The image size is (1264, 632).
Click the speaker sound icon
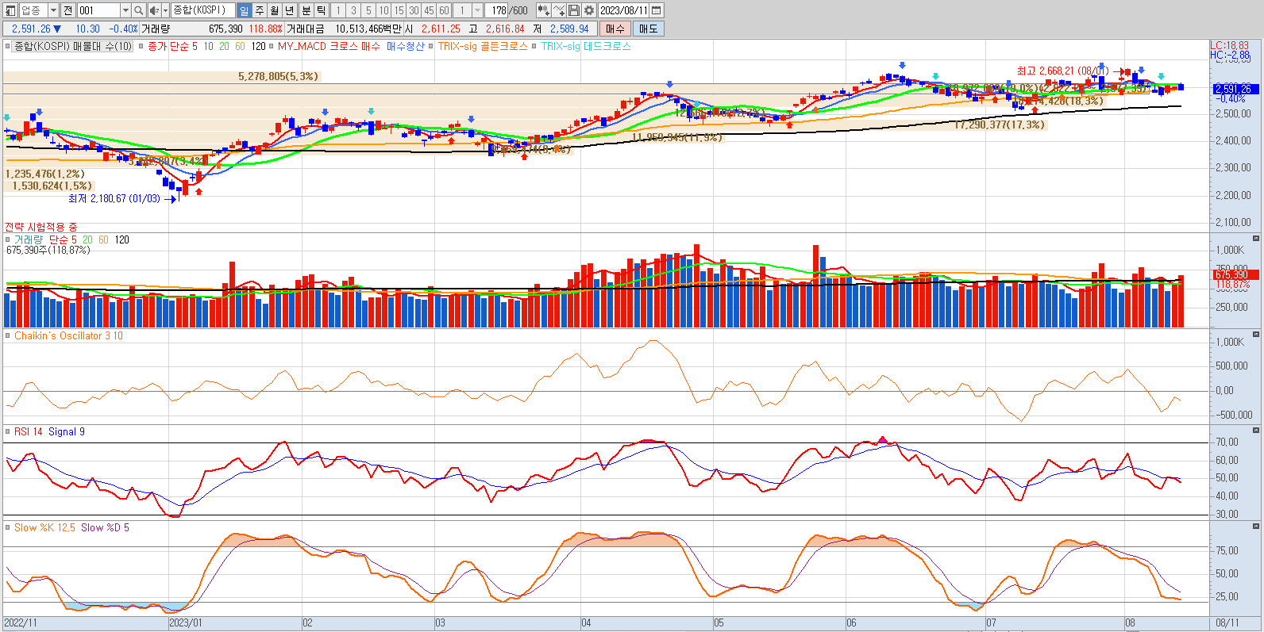coord(154,10)
